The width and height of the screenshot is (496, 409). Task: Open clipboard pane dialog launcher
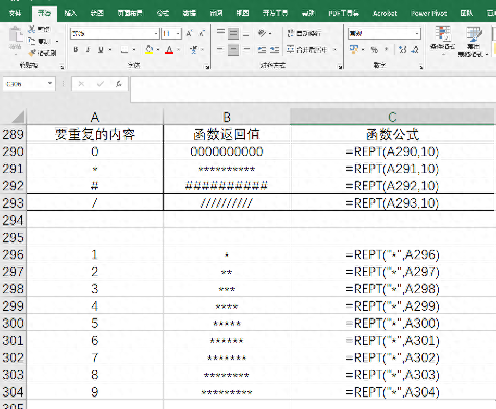(62, 66)
